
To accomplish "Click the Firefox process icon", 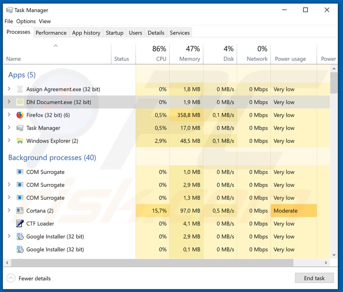I will [20, 115].
